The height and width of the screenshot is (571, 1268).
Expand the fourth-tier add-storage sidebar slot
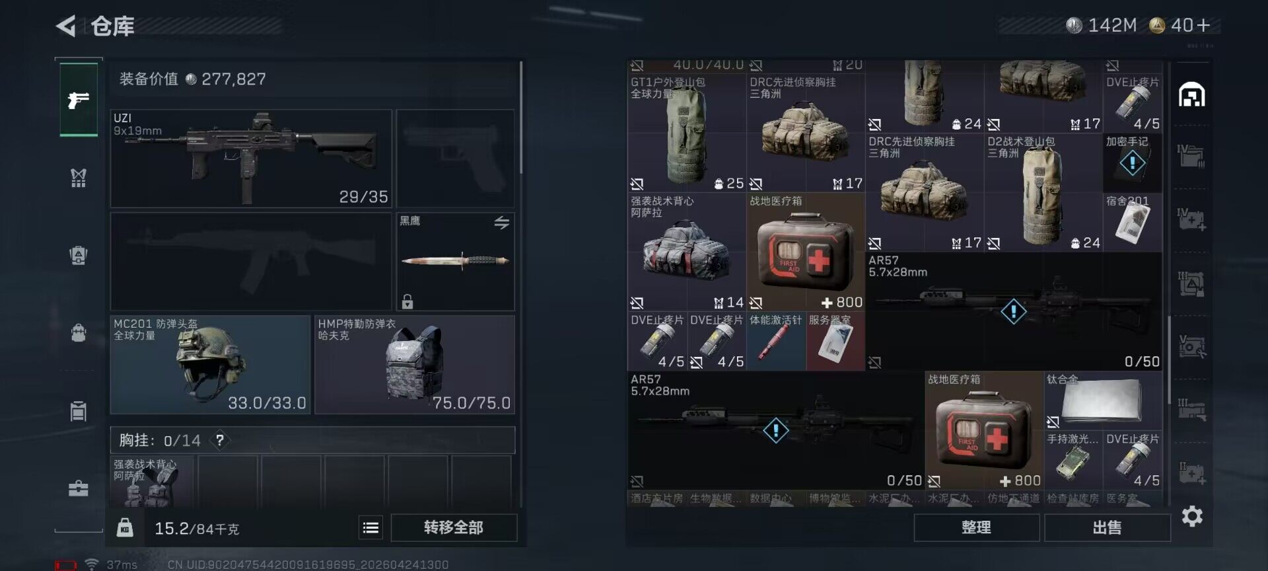1191,219
